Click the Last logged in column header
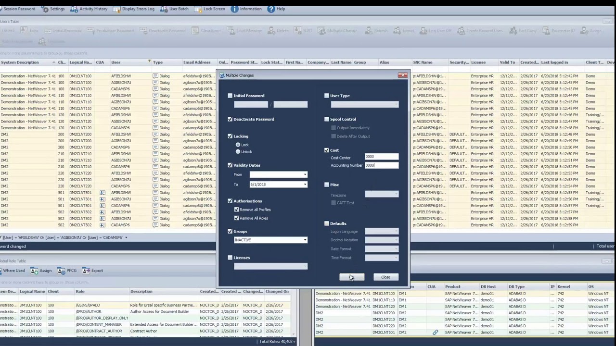The height and width of the screenshot is (346, 616). (x=561, y=62)
